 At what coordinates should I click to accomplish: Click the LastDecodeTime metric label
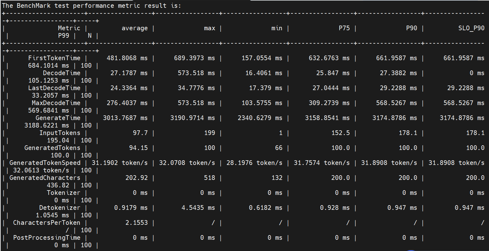click(x=54, y=88)
